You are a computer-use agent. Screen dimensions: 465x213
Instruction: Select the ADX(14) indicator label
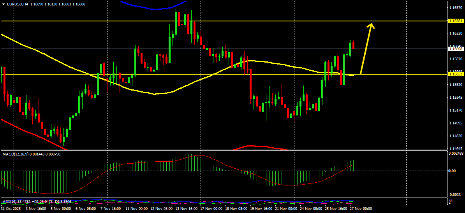point(9,201)
